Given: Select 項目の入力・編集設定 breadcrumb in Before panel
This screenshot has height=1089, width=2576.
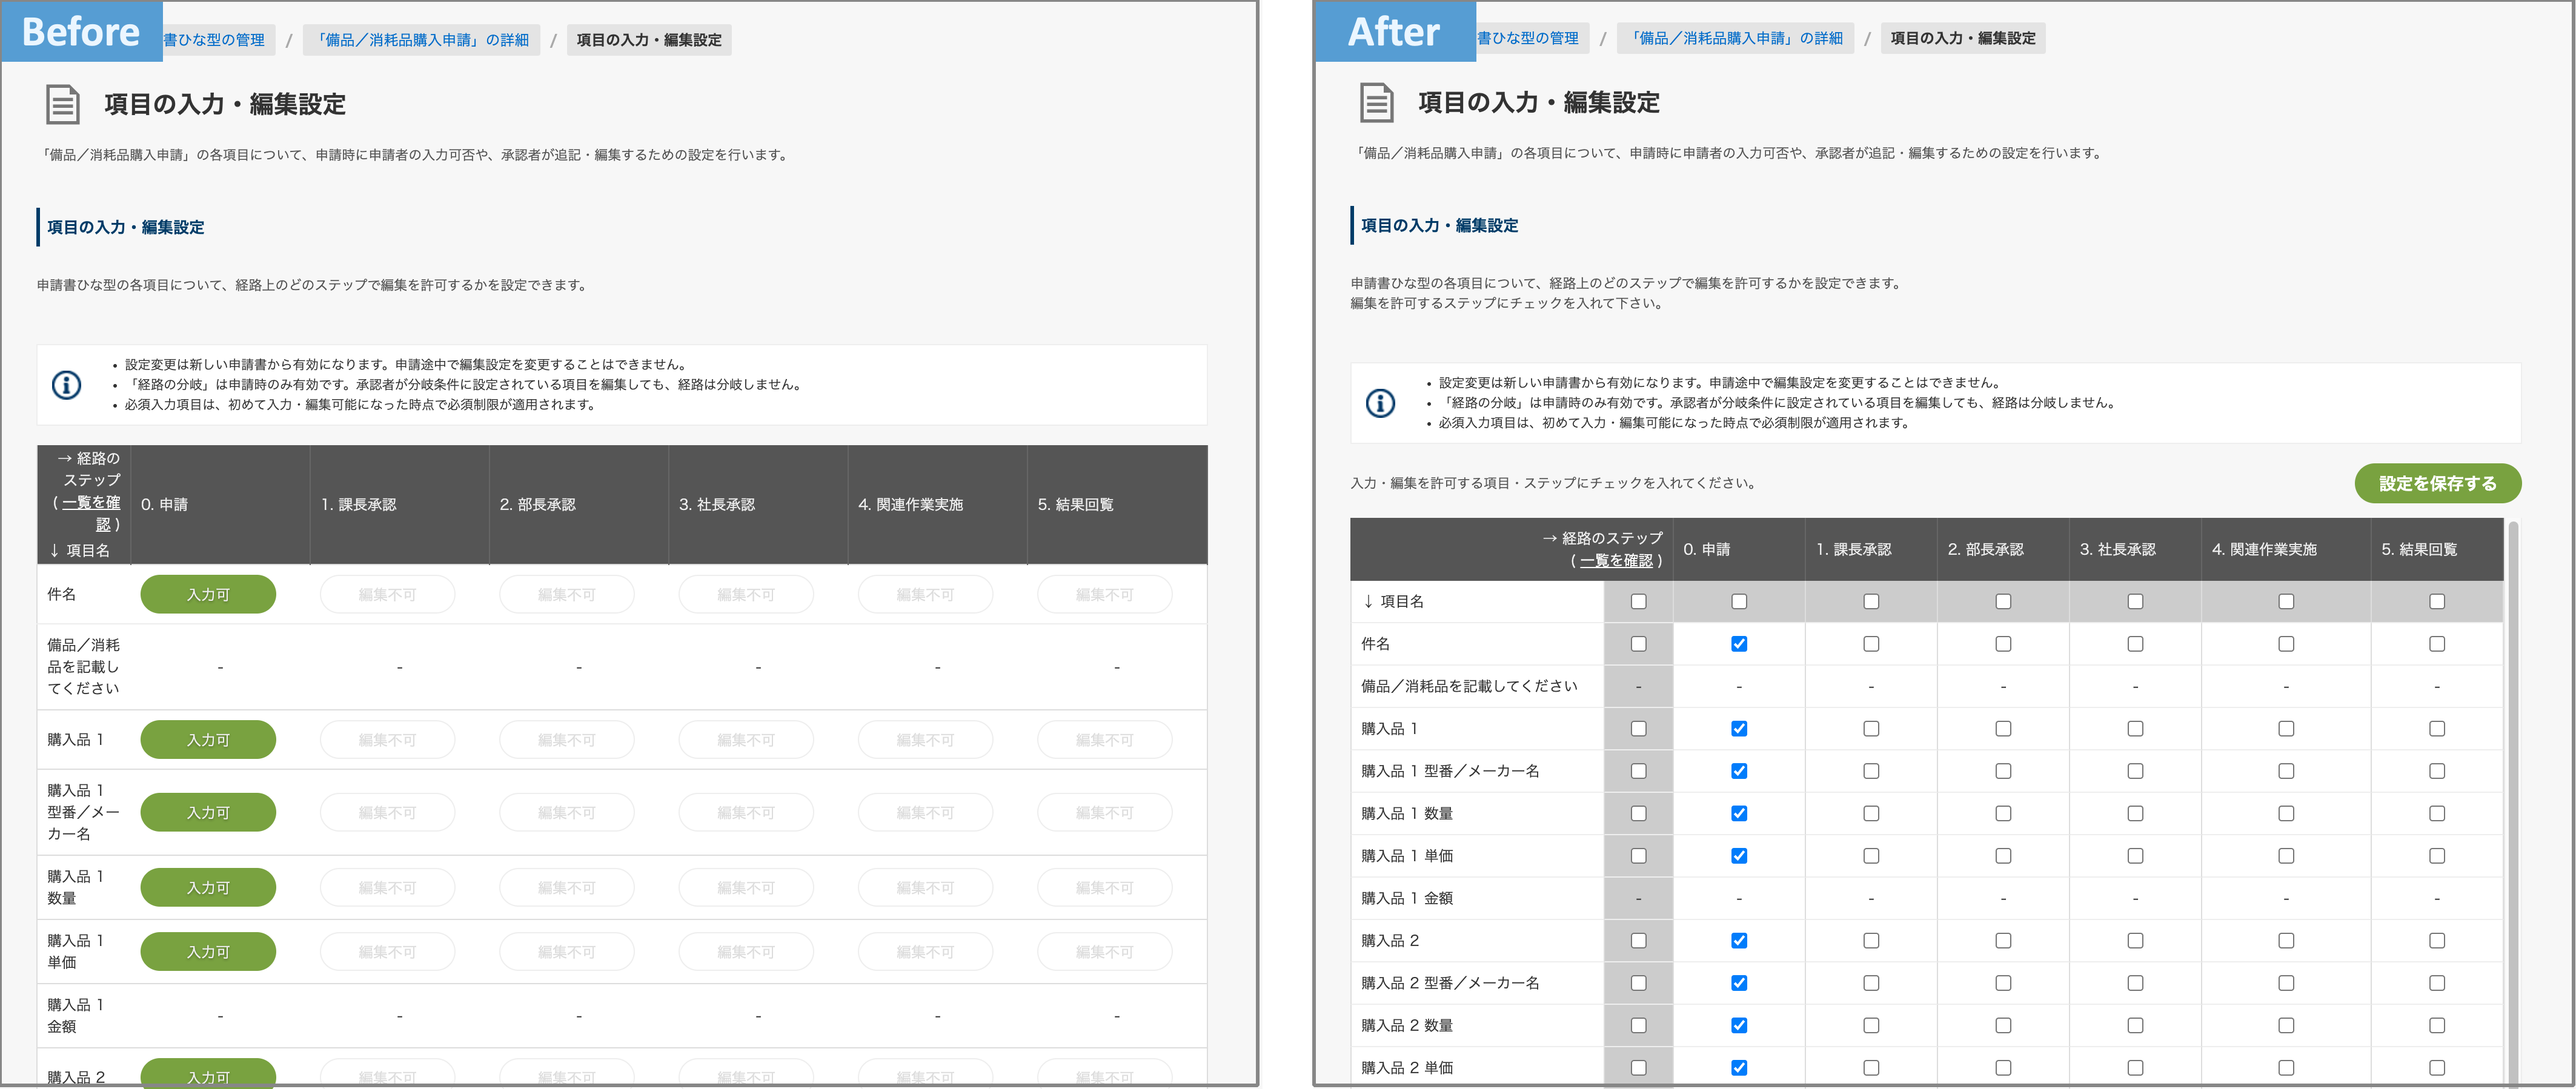Looking at the screenshot, I should (x=649, y=40).
